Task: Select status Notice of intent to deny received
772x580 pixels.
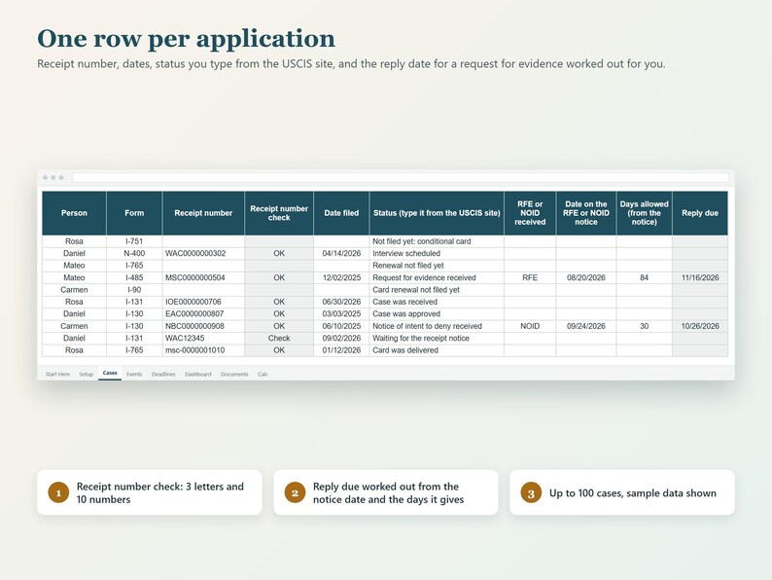Action: tap(437, 326)
